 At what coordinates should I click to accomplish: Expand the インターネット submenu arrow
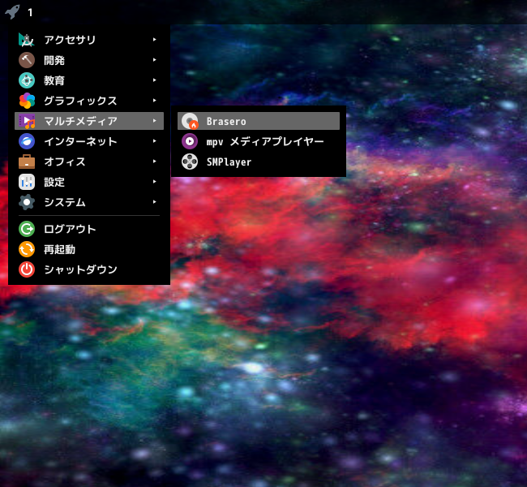point(154,141)
